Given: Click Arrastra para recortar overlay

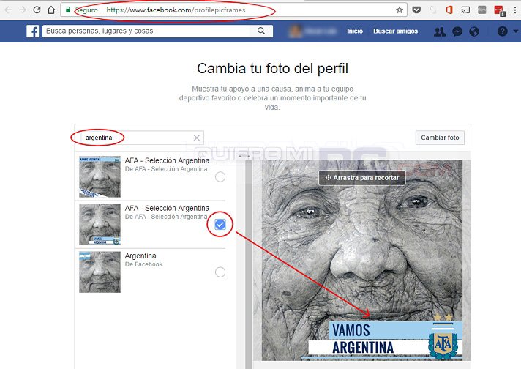Looking at the screenshot, I should [x=362, y=178].
